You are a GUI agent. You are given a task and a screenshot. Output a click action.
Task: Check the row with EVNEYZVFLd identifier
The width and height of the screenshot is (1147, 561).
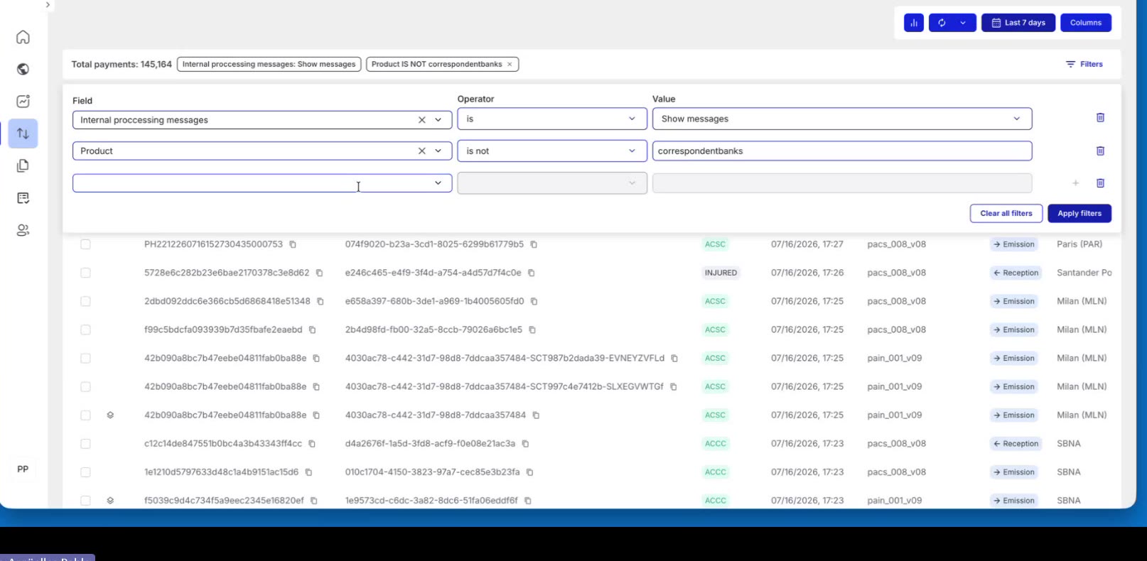[x=85, y=358]
